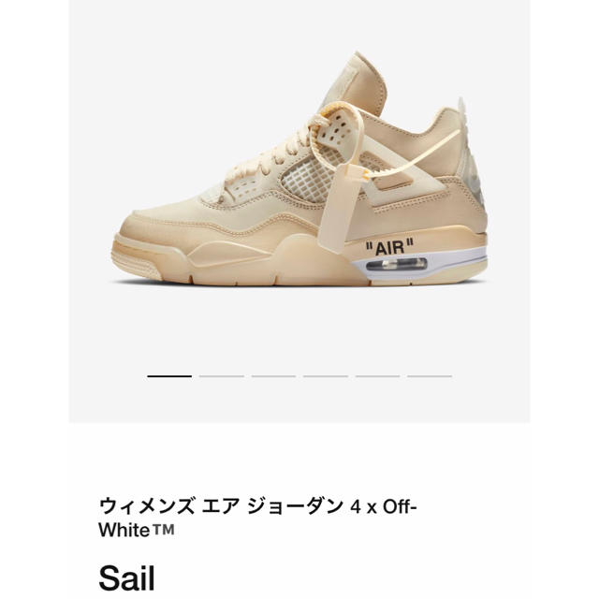This screenshot has height=599, width=599.
Task: Tap the Air Jordan 4 x Off-White title
Action: 258,519
